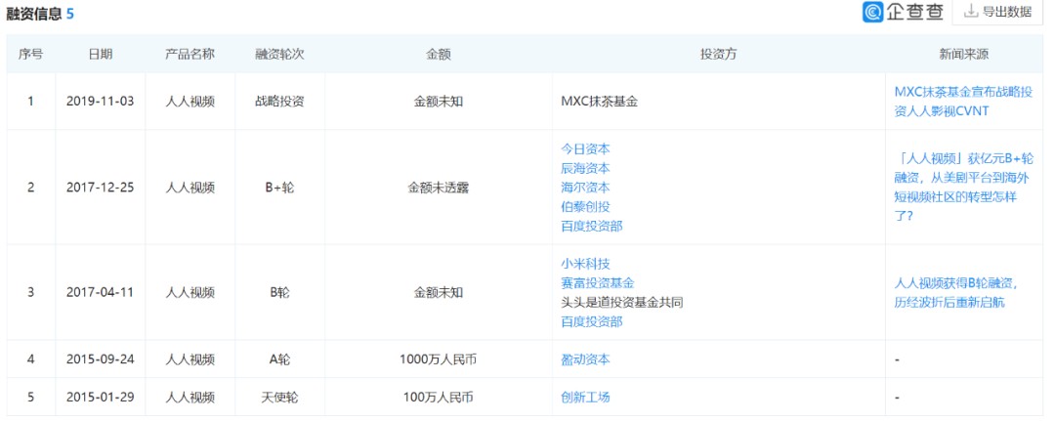Click the 日期 column header
Screen dimensions: 1055x421
pyautogui.click(x=100, y=55)
